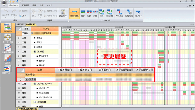Viewport: 195px width, 110px height.
Task: Switch to the 当初予定 schedule tab
Action: tap(20, 24)
